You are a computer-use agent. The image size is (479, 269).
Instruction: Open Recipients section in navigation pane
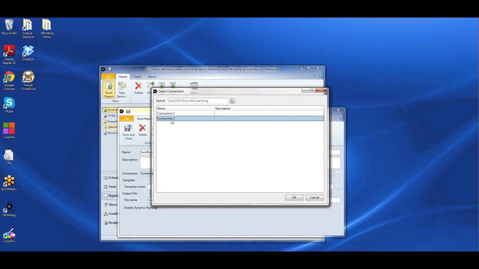[110, 223]
